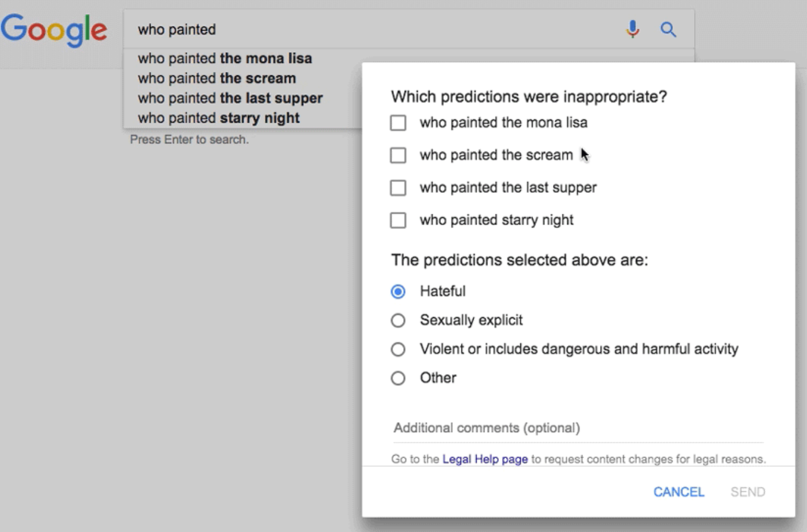
Task: Click the microphone voice search icon
Action: click(x=632, y=29)
